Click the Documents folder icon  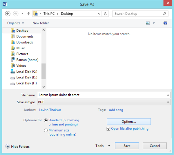(x=13, y=36)
